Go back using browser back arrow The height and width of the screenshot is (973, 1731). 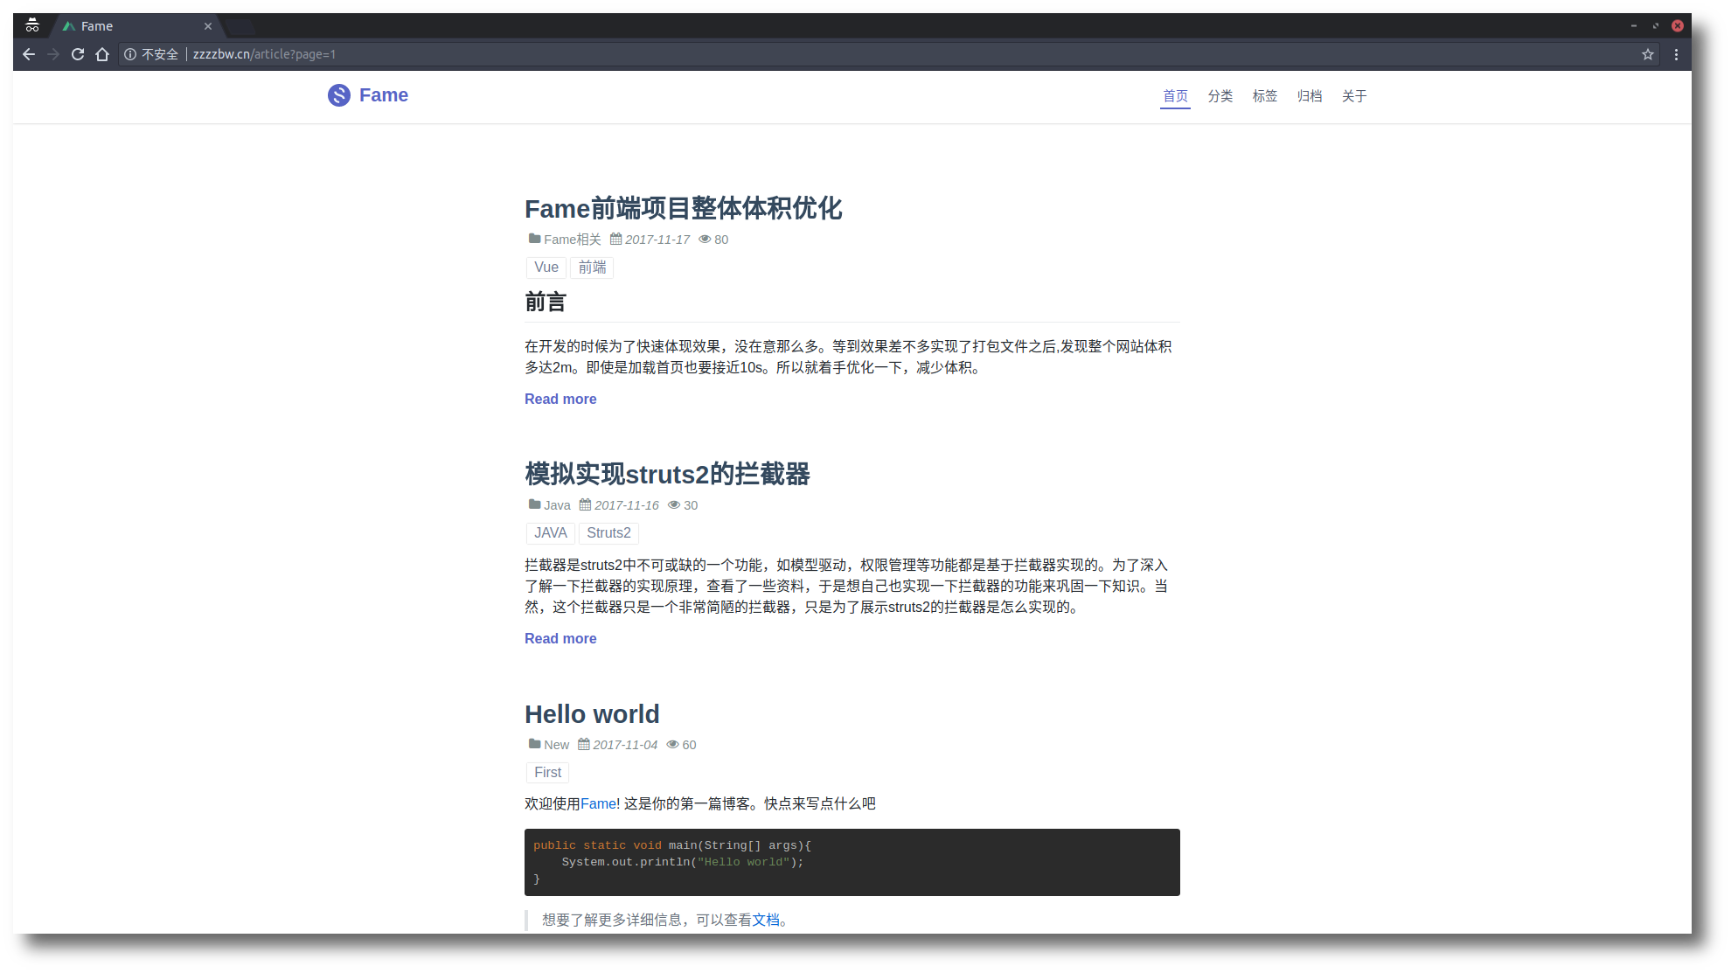(29, 54)
